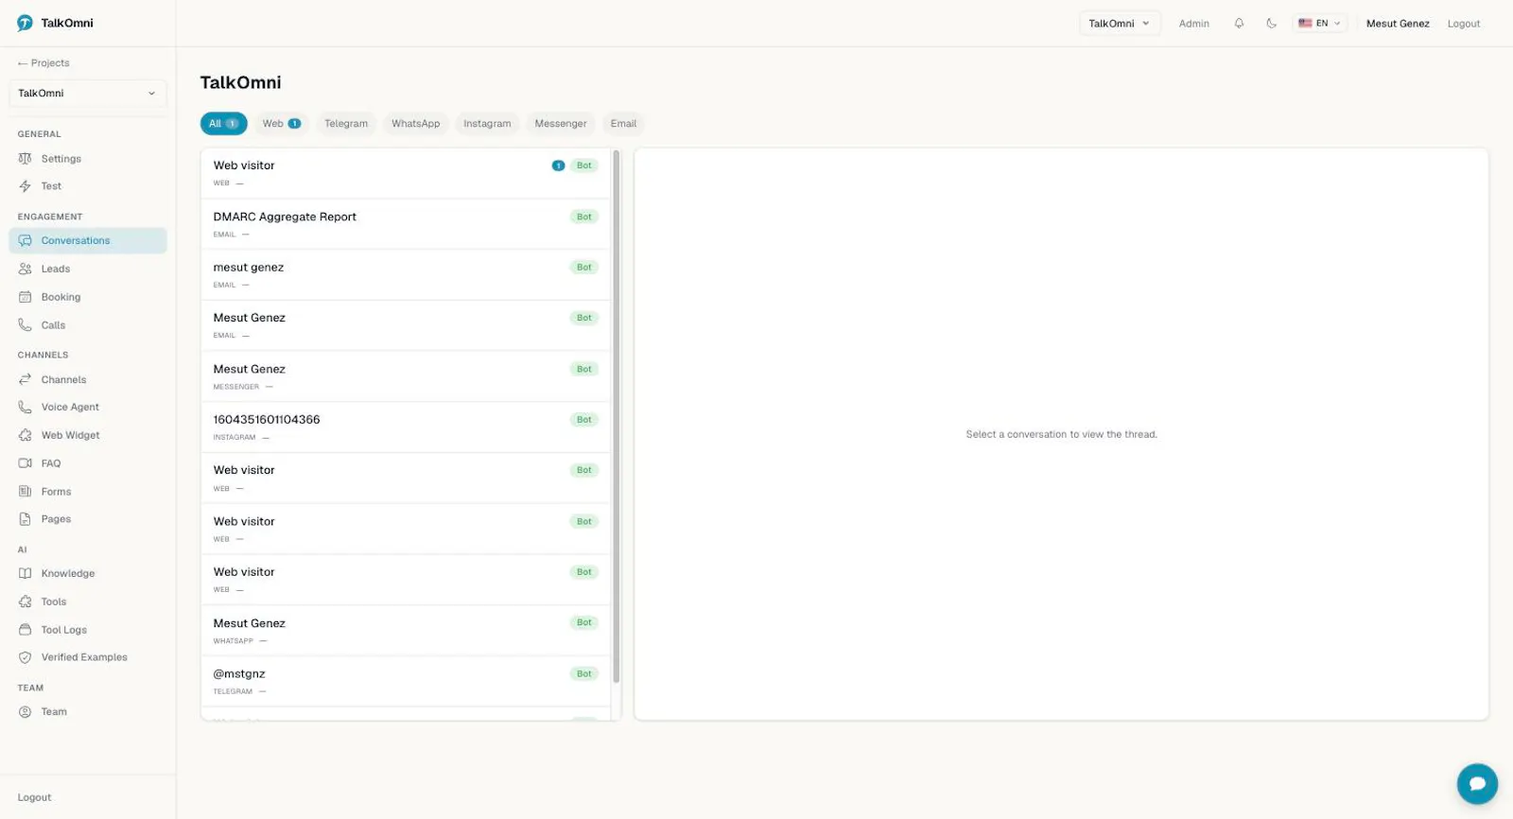Click the Mesut Genez user name
This screenshot has height=819, width=1513.
coord(1398,24)
